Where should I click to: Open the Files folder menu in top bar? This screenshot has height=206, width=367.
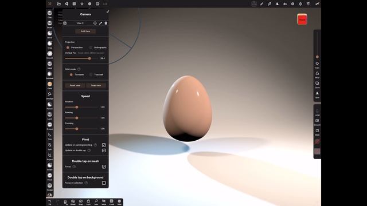58,4
